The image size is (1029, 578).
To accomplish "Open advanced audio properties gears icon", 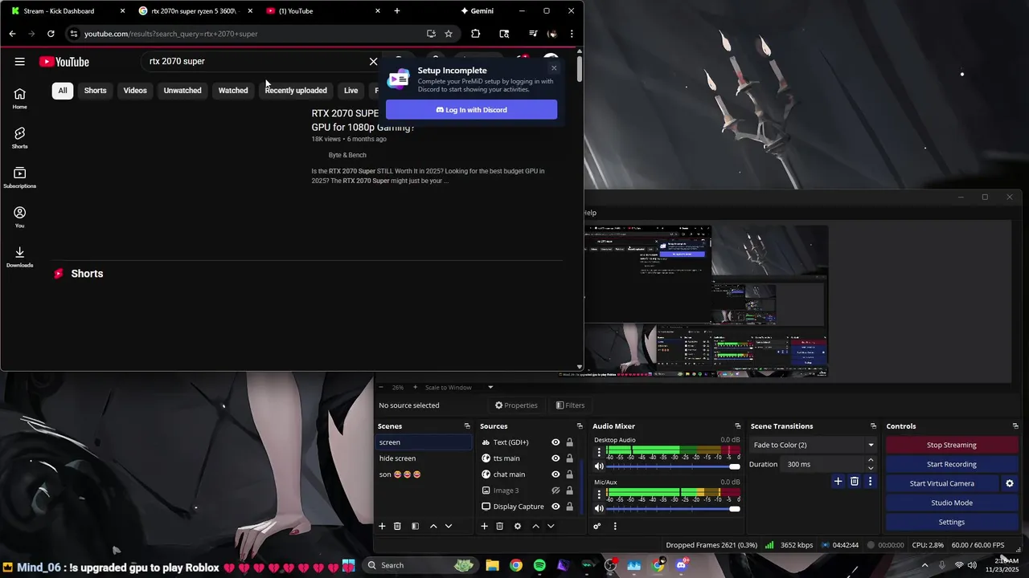I will [x=597, y=526].
